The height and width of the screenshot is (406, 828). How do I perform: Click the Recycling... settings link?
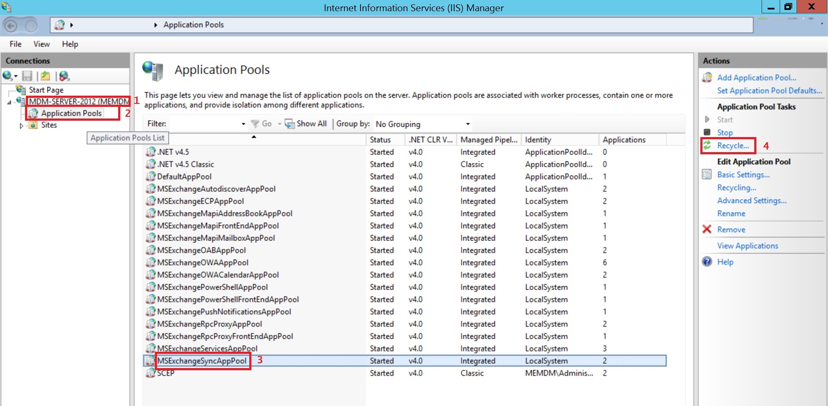(737, 187)
